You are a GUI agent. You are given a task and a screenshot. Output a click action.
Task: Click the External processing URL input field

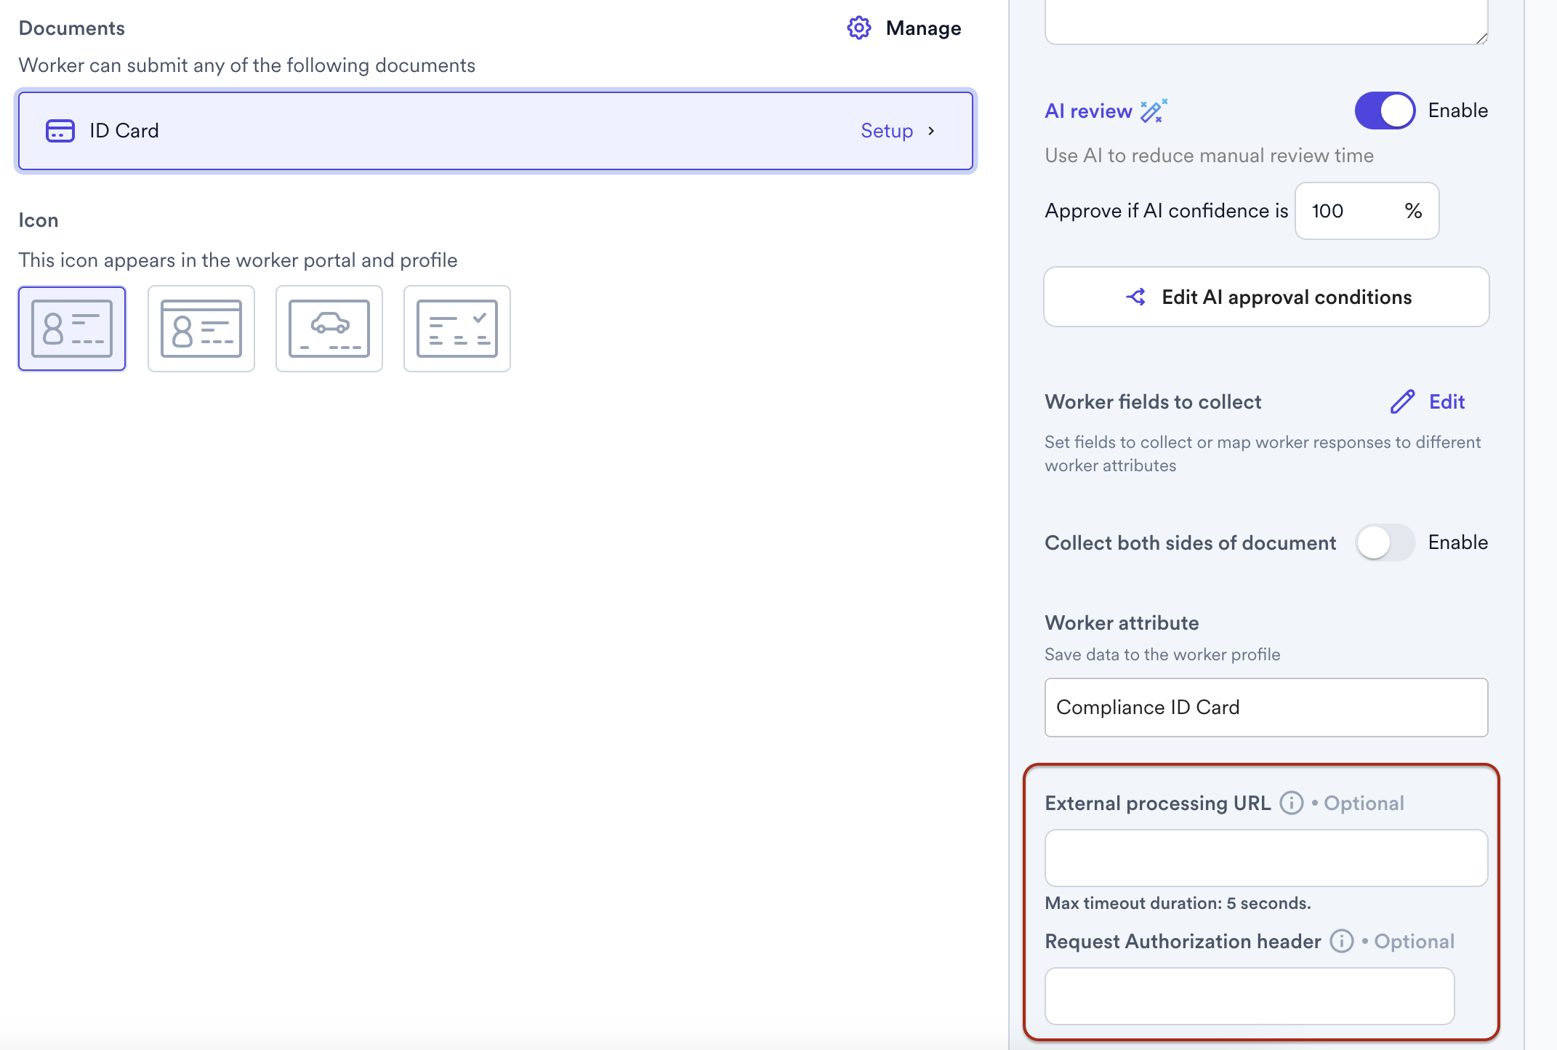[x=1266, y=858]
